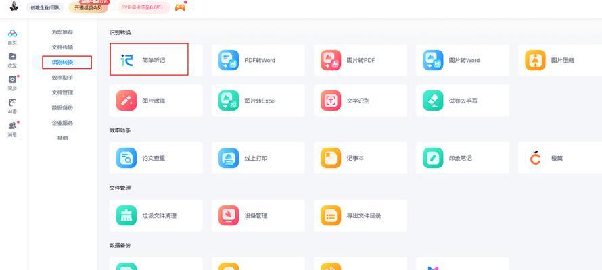602x270 pixels.
Task: Click the user avatar at top left
Action: pyautogui.click(x=14, y=7)
